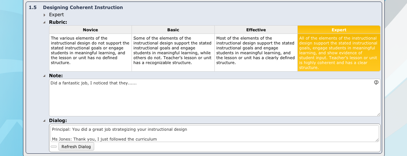Select the Novice rubric column header
This screenshot has height=156, width=407.
tap(90, 30)
